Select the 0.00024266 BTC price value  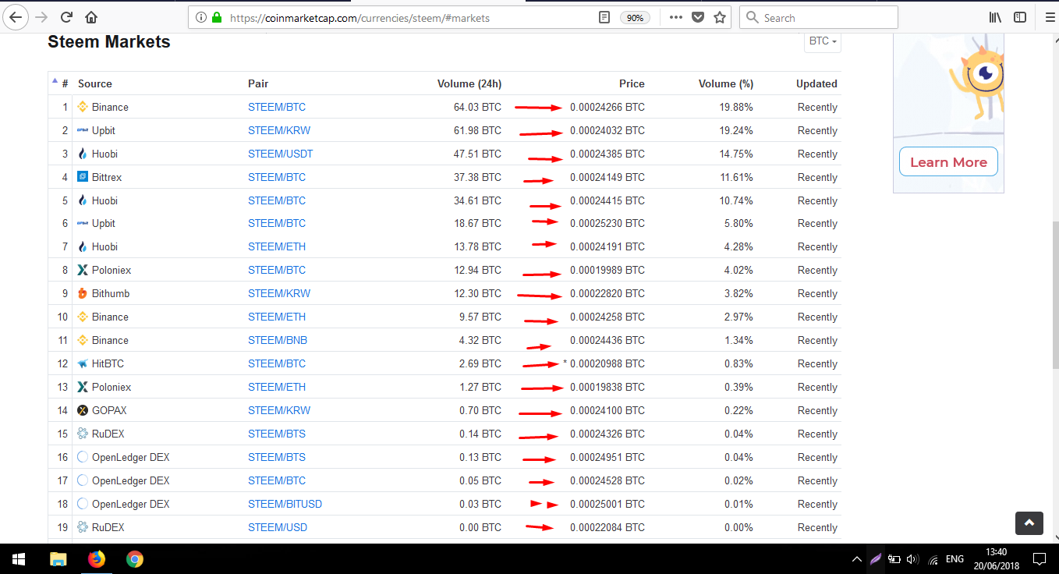tap(607, 107)
